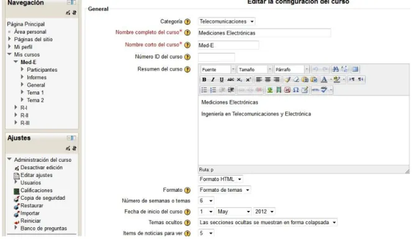This screenshot has height=239, width=414.
Task: Toggle bold formatting in the summary editor
Action: [204, 80]
